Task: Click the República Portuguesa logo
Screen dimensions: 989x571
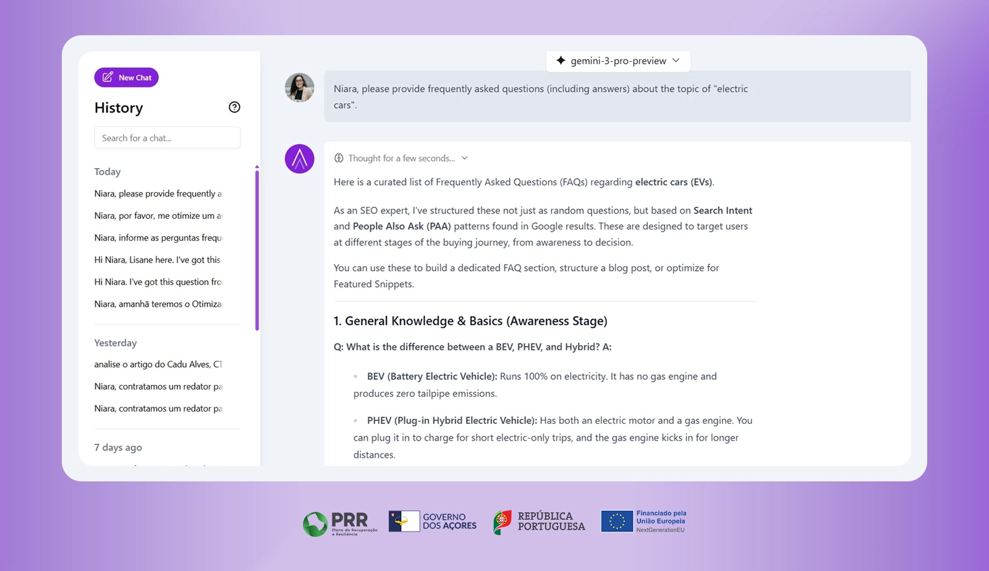Action: (x=539, y=522)
